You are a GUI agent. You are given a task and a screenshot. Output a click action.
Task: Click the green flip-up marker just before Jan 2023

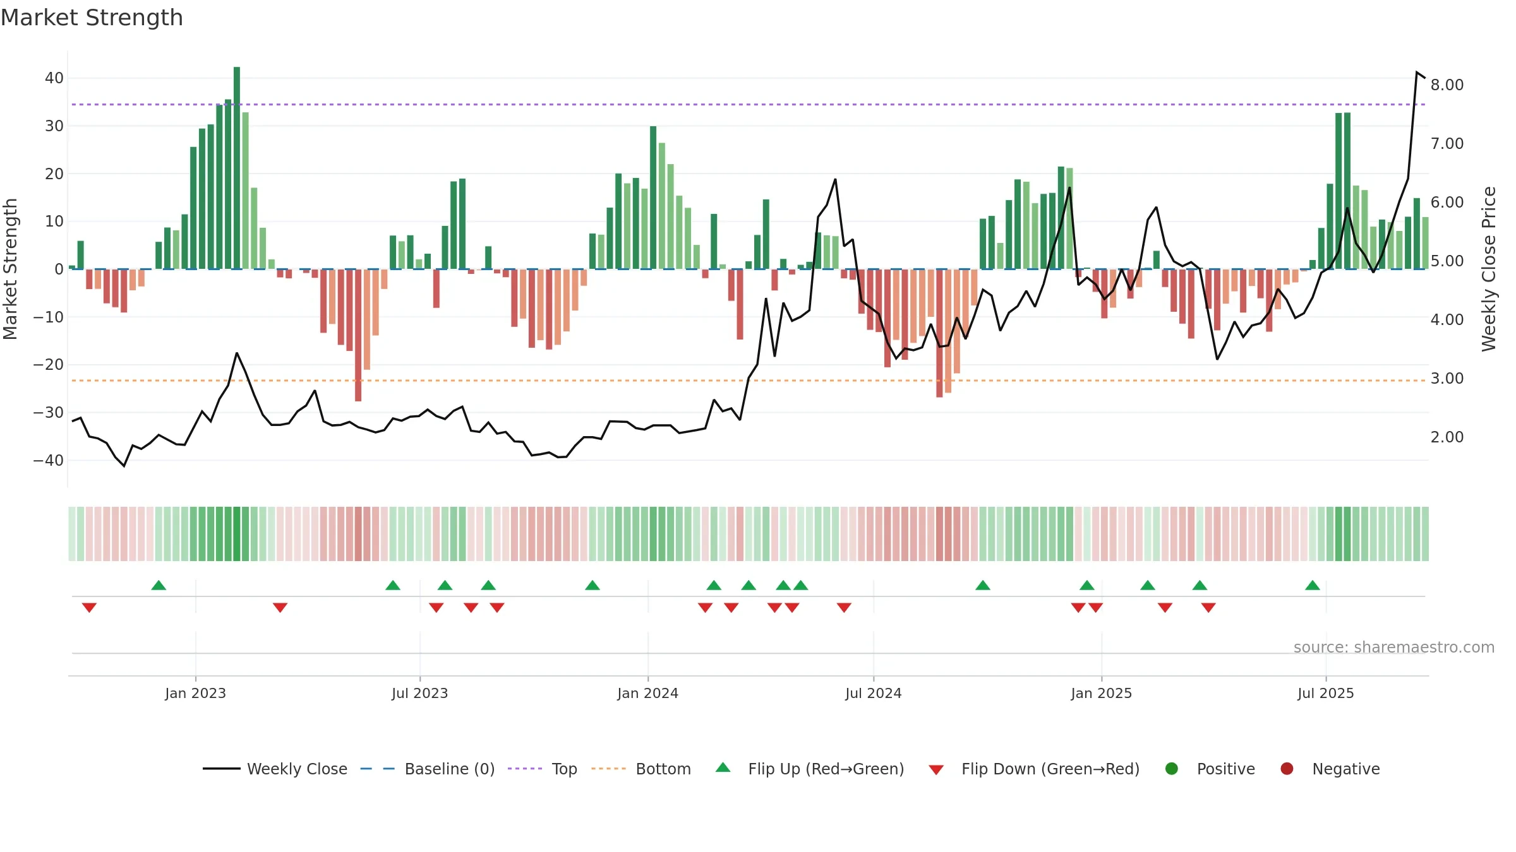click(159, 585)
